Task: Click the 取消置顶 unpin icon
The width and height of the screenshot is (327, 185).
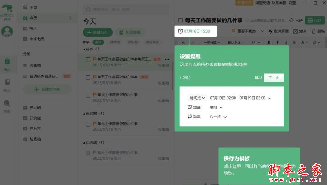Action: [270, 31]
